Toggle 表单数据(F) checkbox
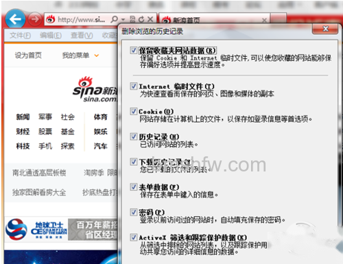This screenshot has height=264, width=343. click(134, 187)
